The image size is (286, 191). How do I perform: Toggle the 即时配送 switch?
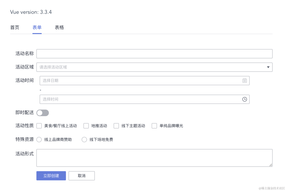(x=43, y=113)
